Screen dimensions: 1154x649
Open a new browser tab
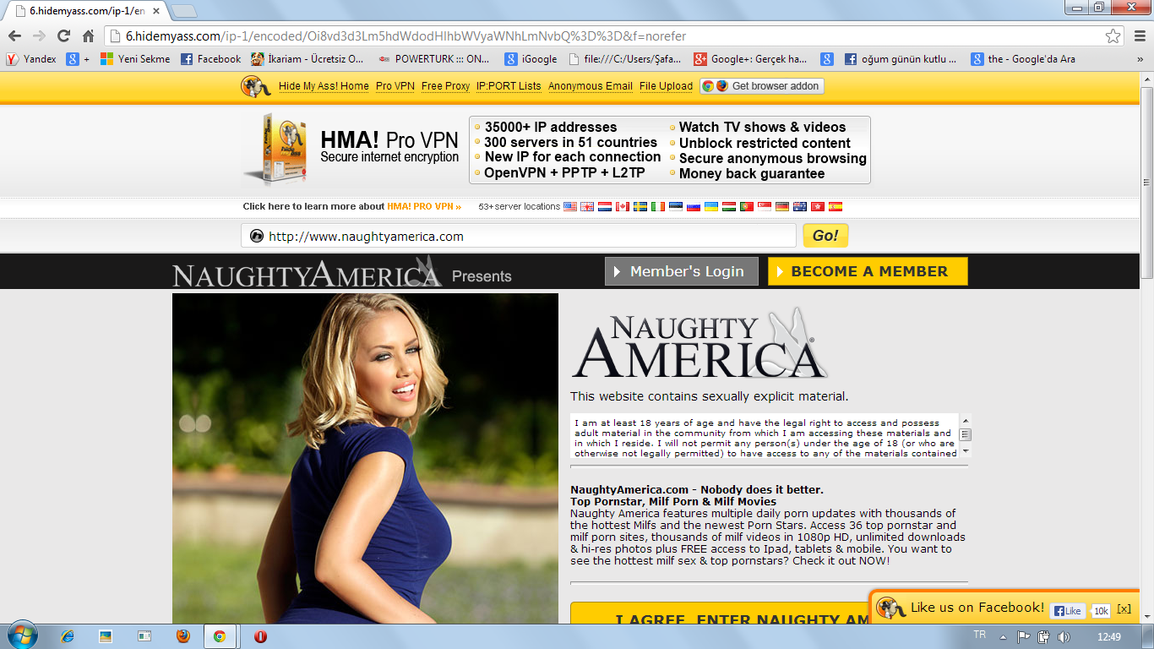pos(184,11)
